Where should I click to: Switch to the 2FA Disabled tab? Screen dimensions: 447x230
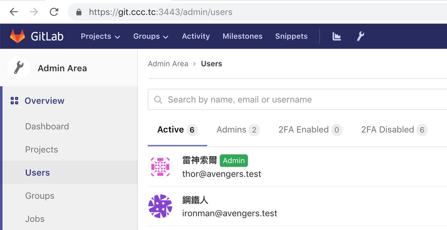point(394,130)
